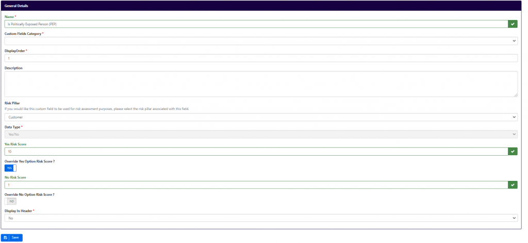Click the Description label

click(x=13, y=68)
